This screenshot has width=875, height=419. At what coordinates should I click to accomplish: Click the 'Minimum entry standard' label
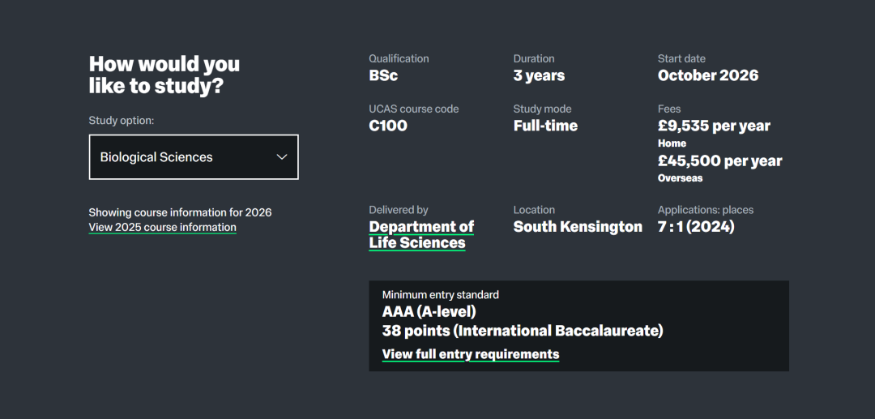[x=440, y=295]
